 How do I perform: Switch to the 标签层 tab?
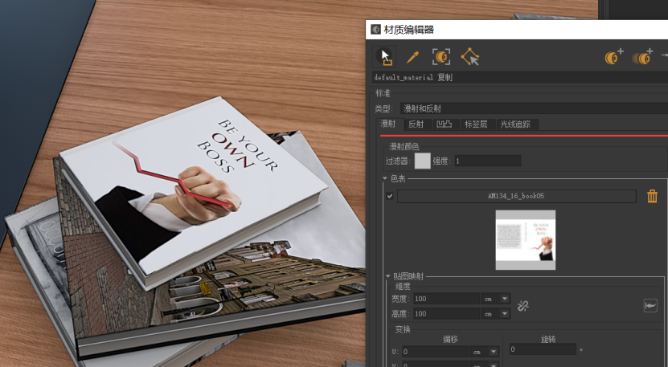pyautogui.click(x=476, y=124)
